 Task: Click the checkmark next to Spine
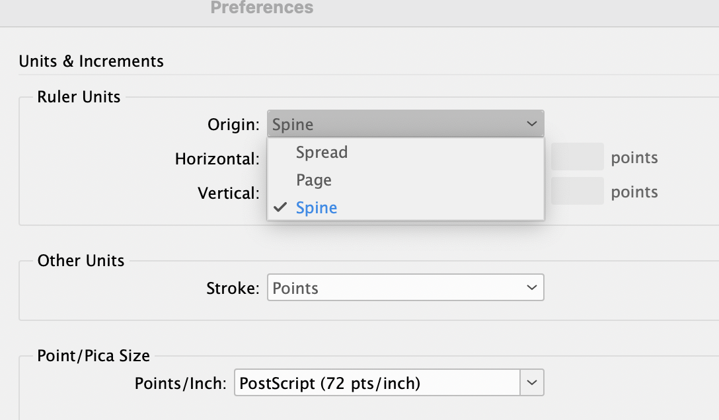280,207
